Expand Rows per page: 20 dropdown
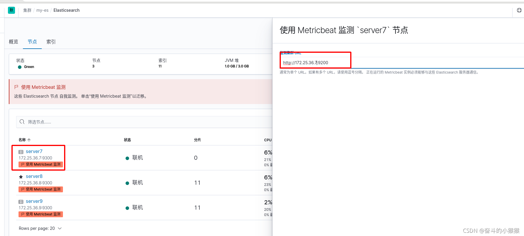The height and width of the screenshot is (236, 524). [x=40, y=228]
